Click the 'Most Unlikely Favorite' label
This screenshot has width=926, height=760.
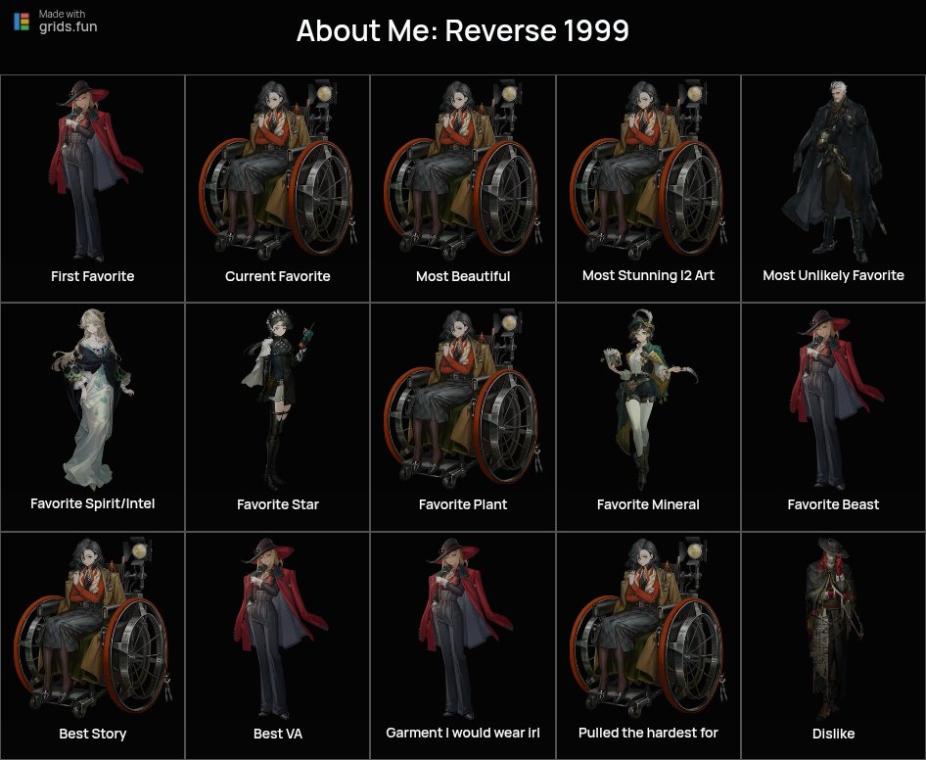coord(833,275)
